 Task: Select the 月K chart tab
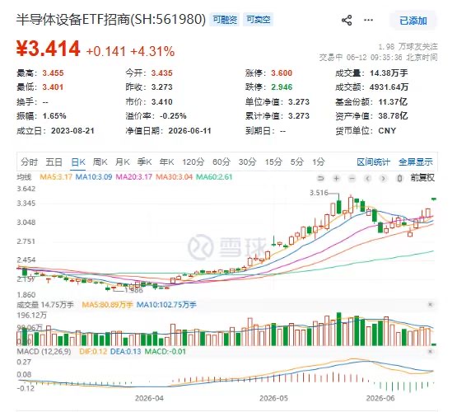[x=123, y=162]
